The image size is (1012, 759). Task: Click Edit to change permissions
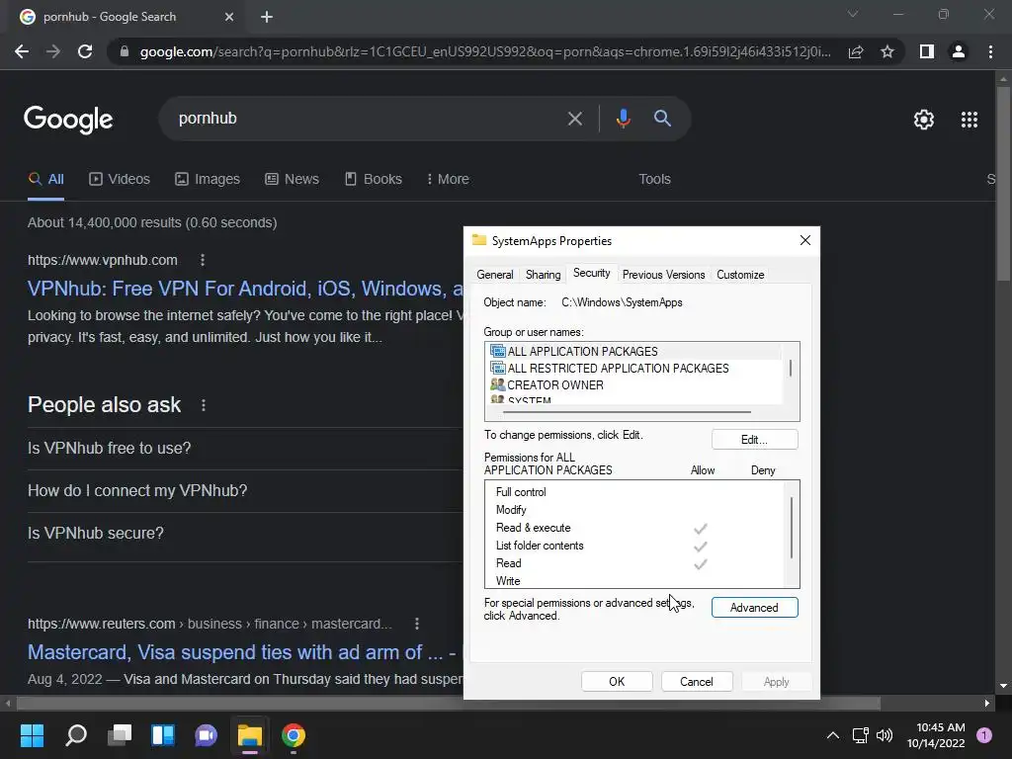tap(754, 440)
